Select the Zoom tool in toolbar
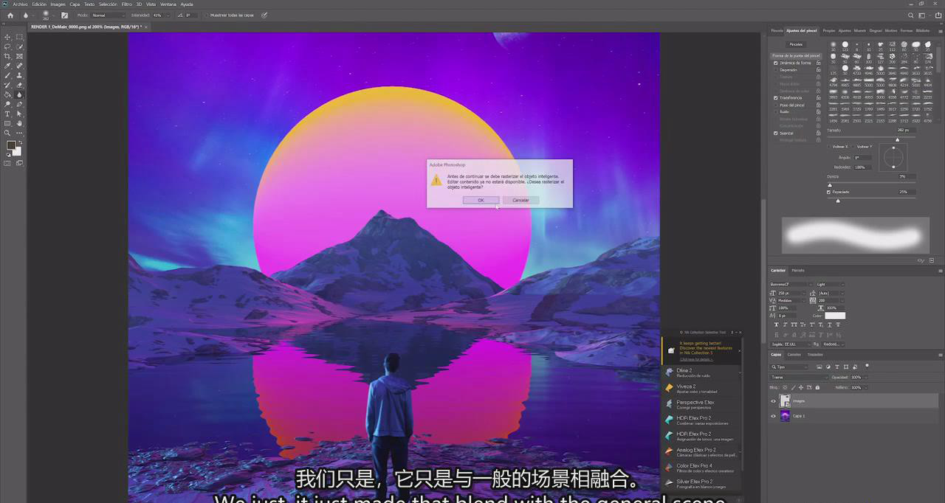 [8, 133]
